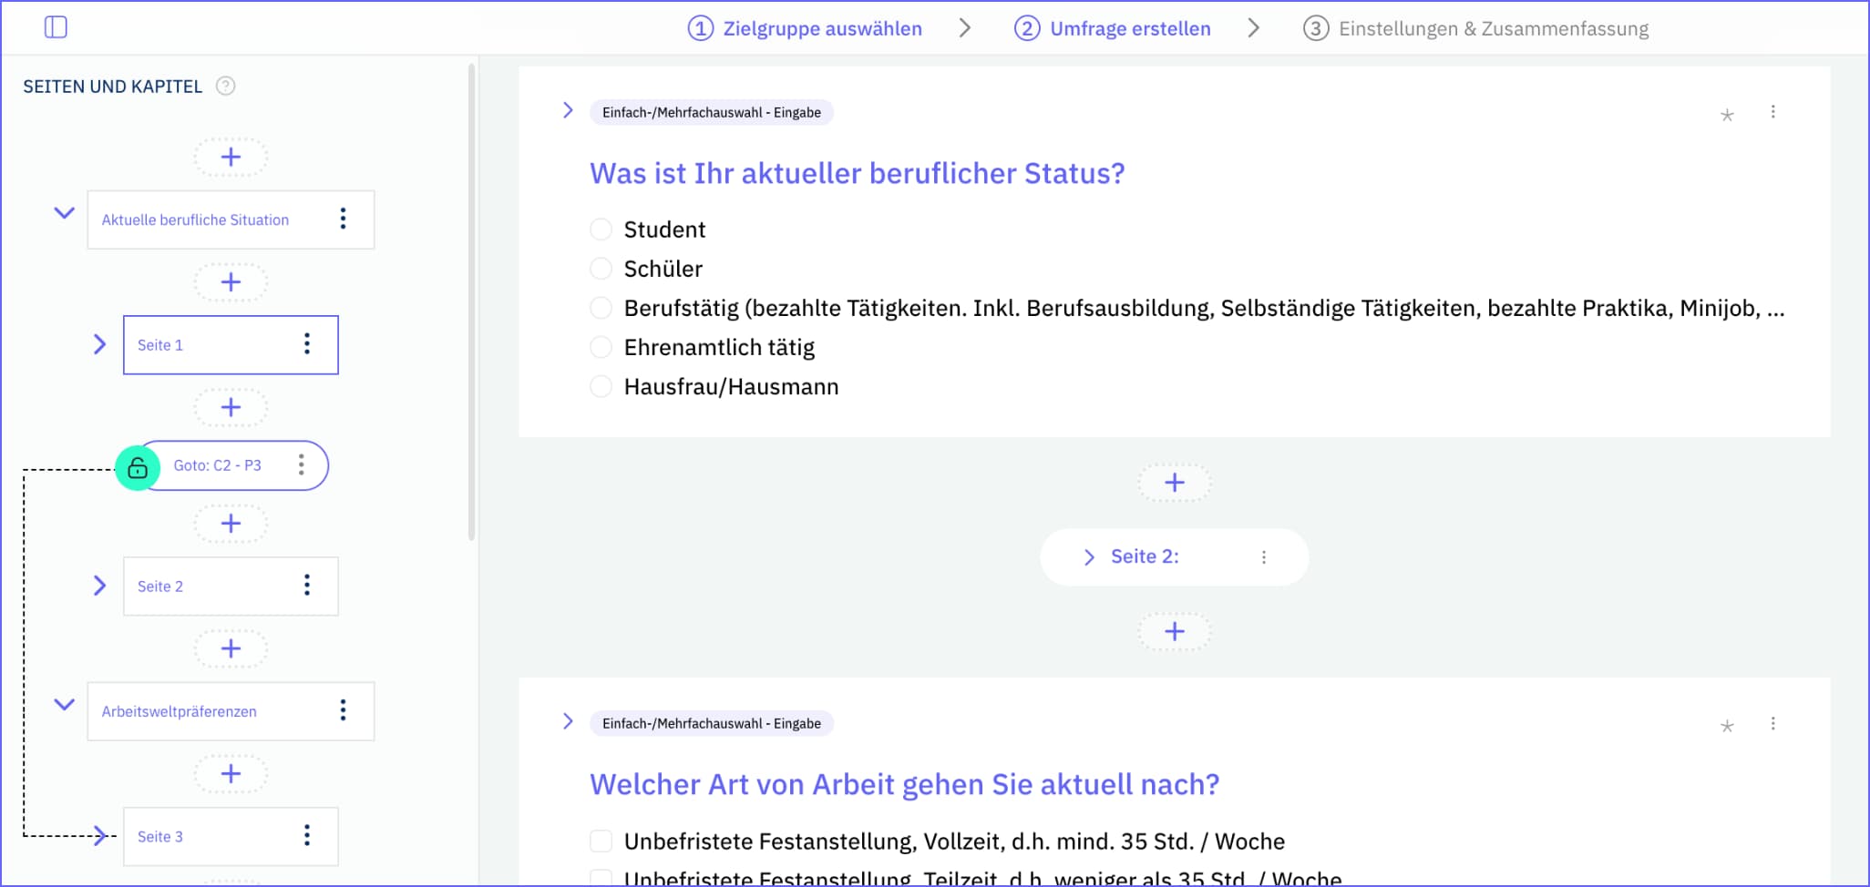Expand beruflicher Status question details
Viewport: 1870px width, 887px height.
tap(568, 110)
